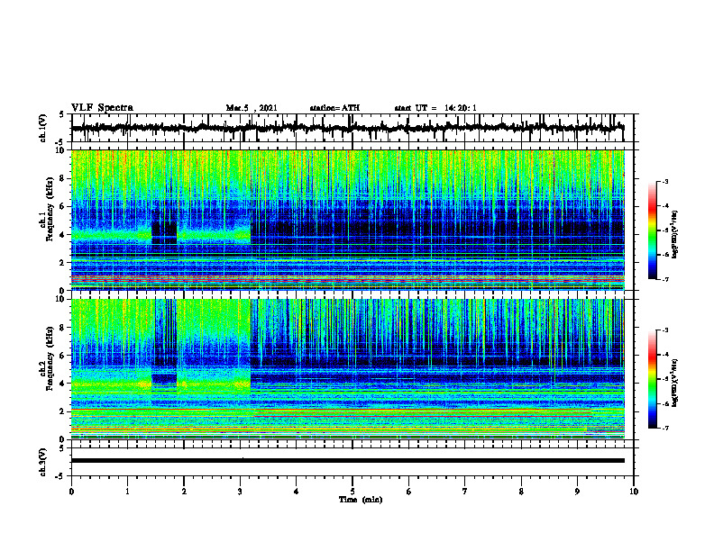
Task: Click the ch.2 "Frequency (kHz)" axis label
Action: 50,358
